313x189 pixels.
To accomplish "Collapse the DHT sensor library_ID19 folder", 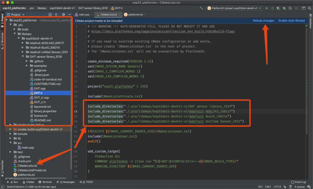I will pyautogui.click(x=23, y=57).
